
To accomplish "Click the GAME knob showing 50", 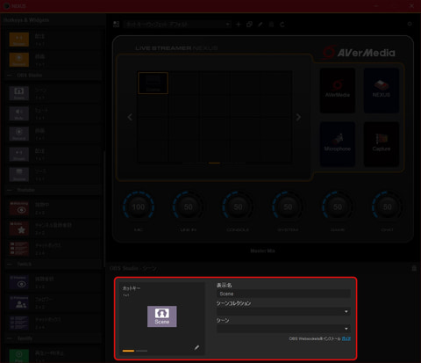I will pyautogui.click(x=338, y=207).
